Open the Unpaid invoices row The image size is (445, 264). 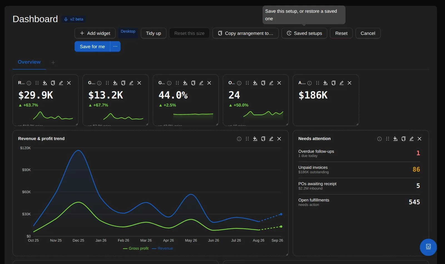(359, 170)
